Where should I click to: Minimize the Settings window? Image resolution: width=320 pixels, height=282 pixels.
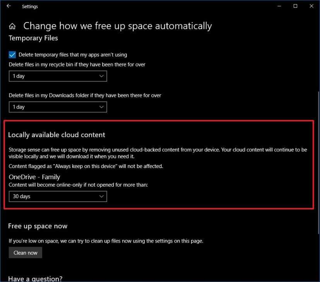pos(279,6)
